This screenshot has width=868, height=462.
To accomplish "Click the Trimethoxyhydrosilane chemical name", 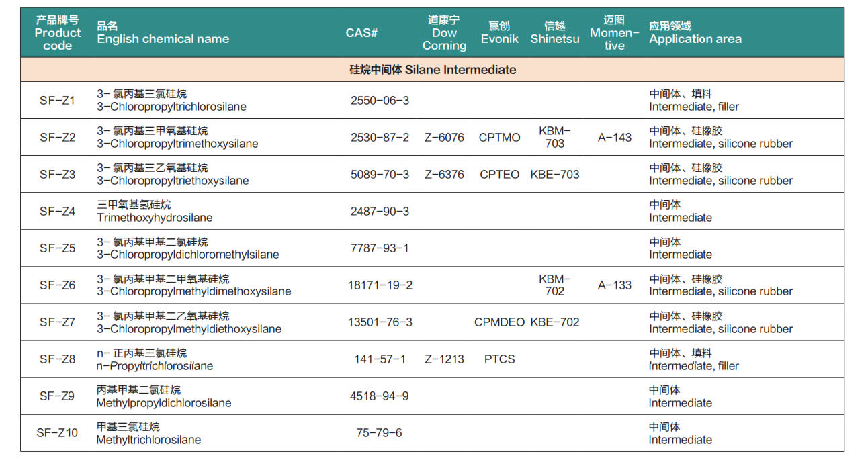I will coord(155,218).
